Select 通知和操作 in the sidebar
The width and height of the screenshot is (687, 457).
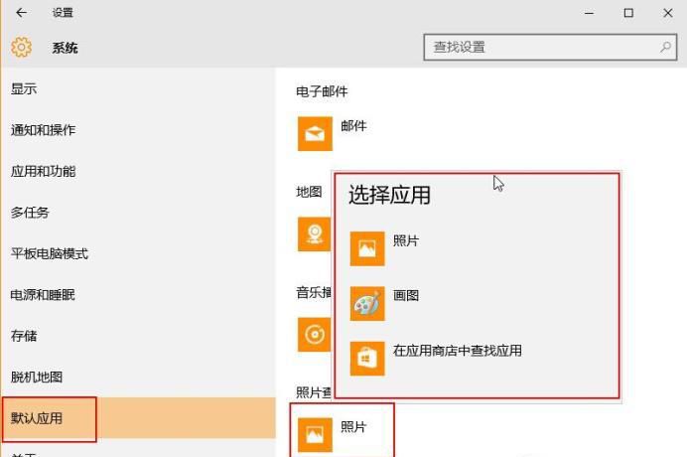[43, 130]
